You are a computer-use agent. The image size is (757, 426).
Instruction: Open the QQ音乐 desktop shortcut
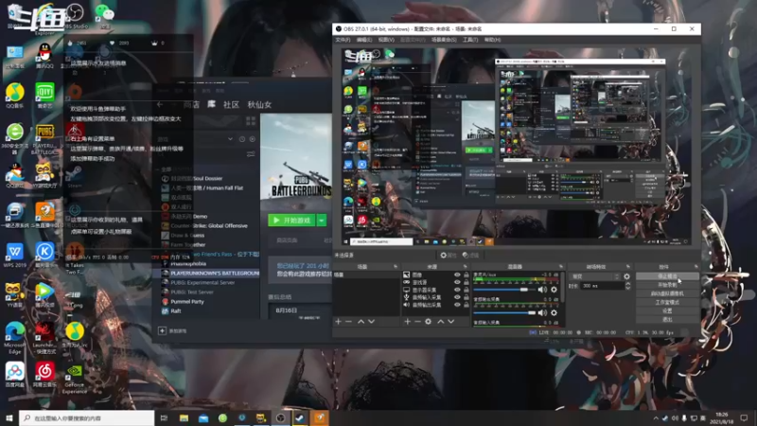coord(15,96)
